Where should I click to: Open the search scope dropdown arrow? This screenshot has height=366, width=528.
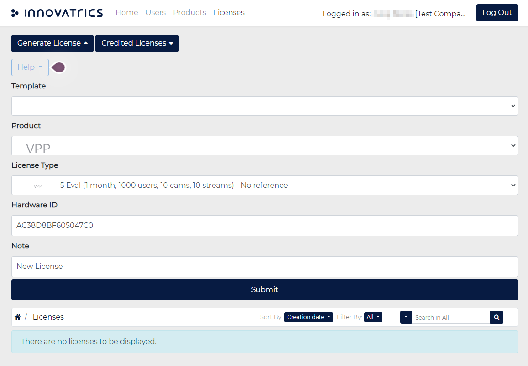point(406,317)
